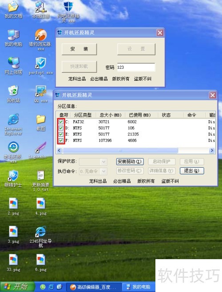
Task: Open the 2345网址导航 shortcut
Action: (41, 237)
